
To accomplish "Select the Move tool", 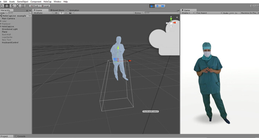I will point(7,6).
